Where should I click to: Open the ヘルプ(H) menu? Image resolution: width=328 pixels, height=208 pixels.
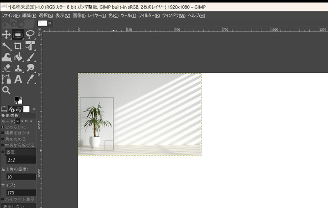(196, 16)
